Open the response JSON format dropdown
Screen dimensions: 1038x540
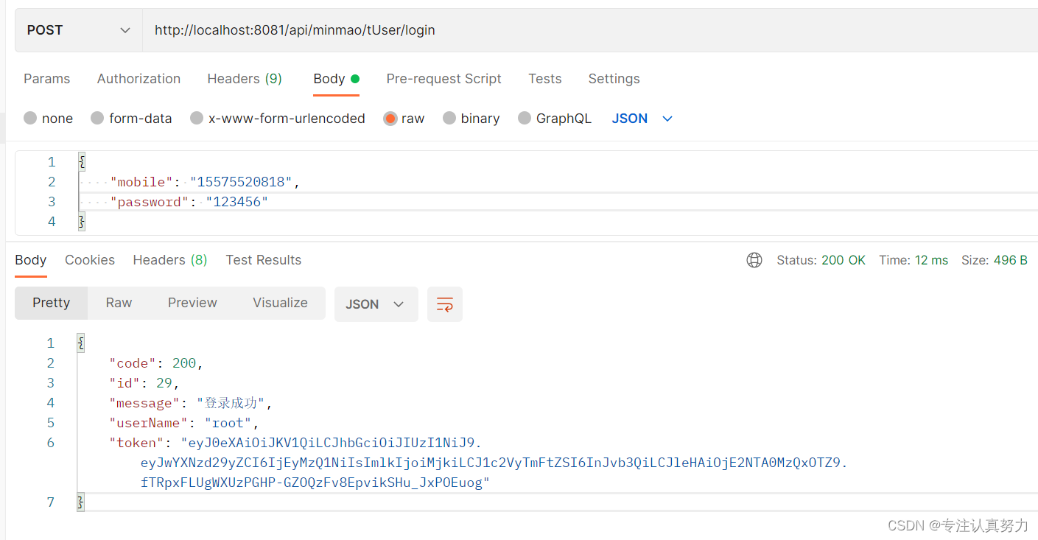(x=376, y=304)
